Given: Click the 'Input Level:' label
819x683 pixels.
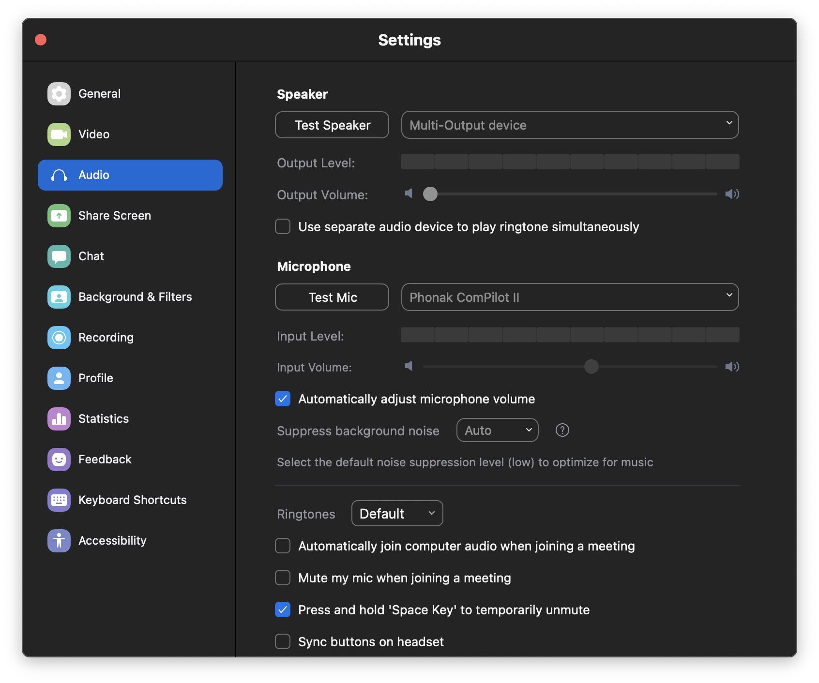Looking at the screenshot, I should 311,336.
